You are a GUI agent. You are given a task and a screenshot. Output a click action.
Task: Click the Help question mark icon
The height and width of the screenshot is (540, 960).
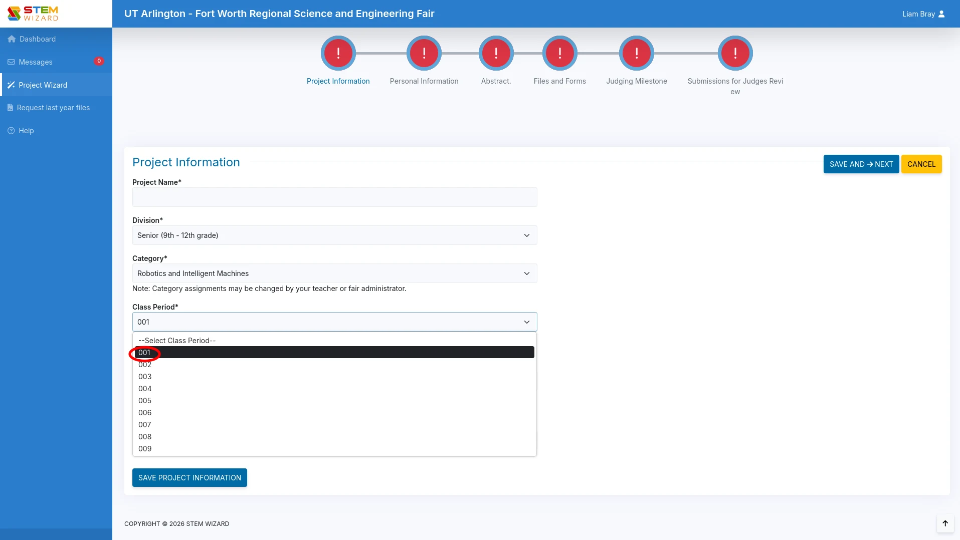[11, 131]
